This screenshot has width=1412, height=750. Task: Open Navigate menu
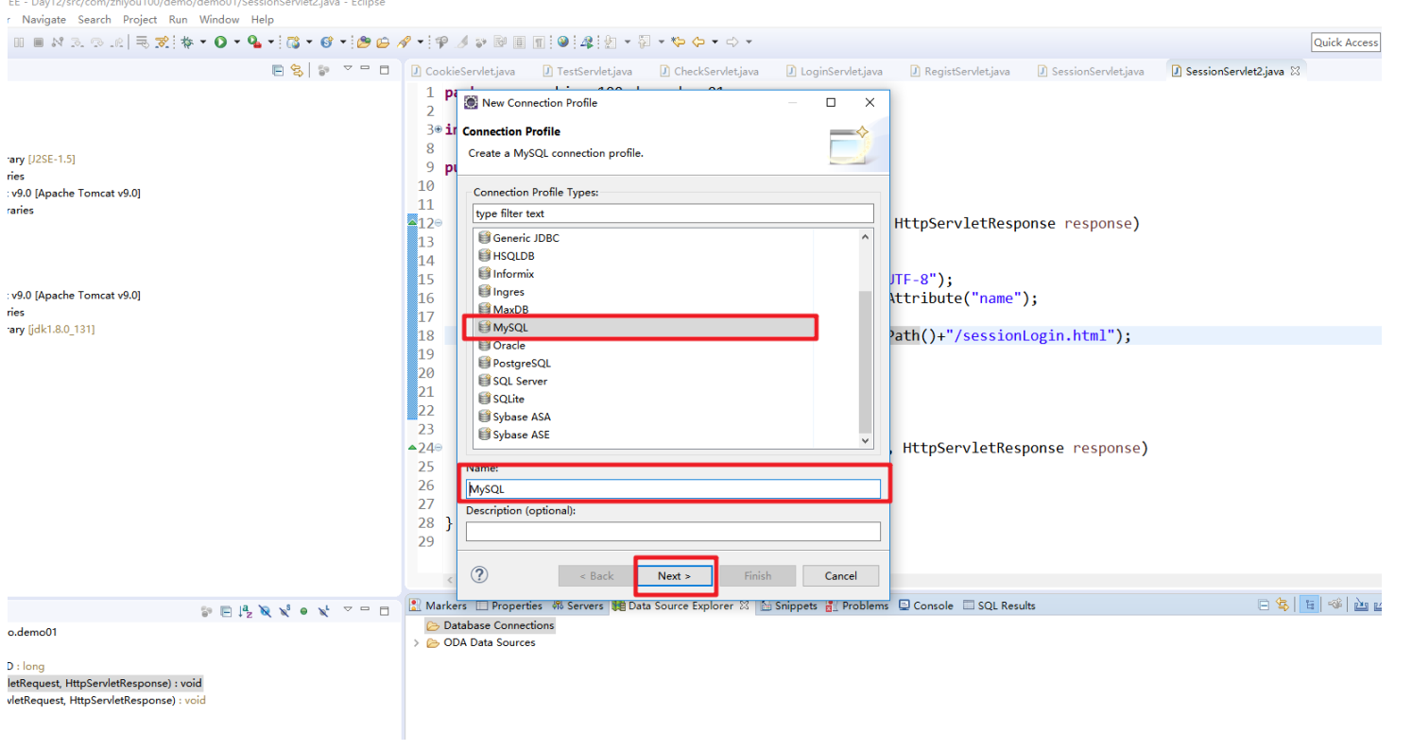coord(44,19)
